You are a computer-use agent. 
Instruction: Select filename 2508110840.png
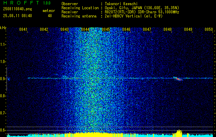pos(18,9)
